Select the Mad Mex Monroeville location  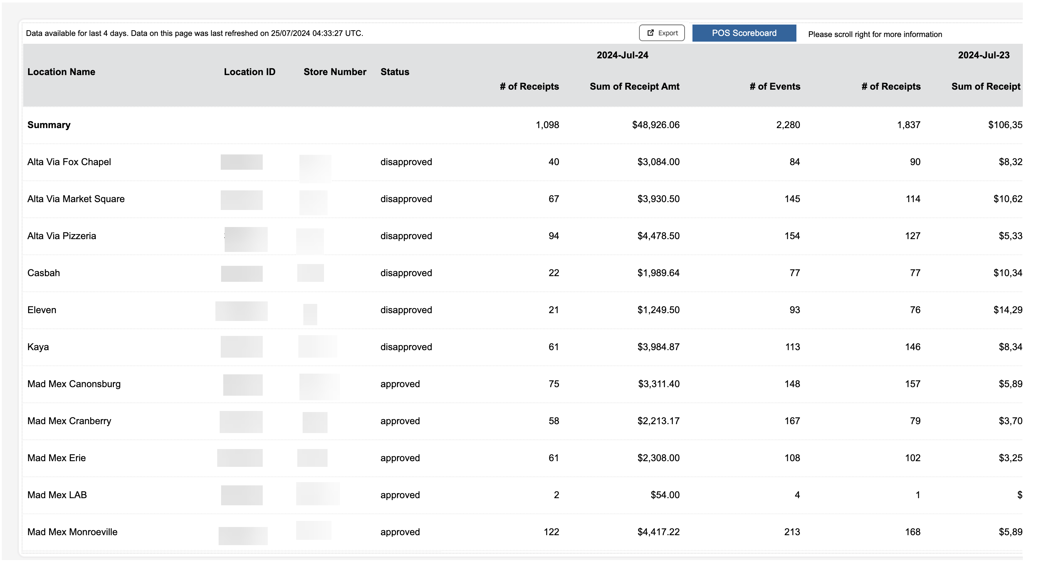[72, 532]
